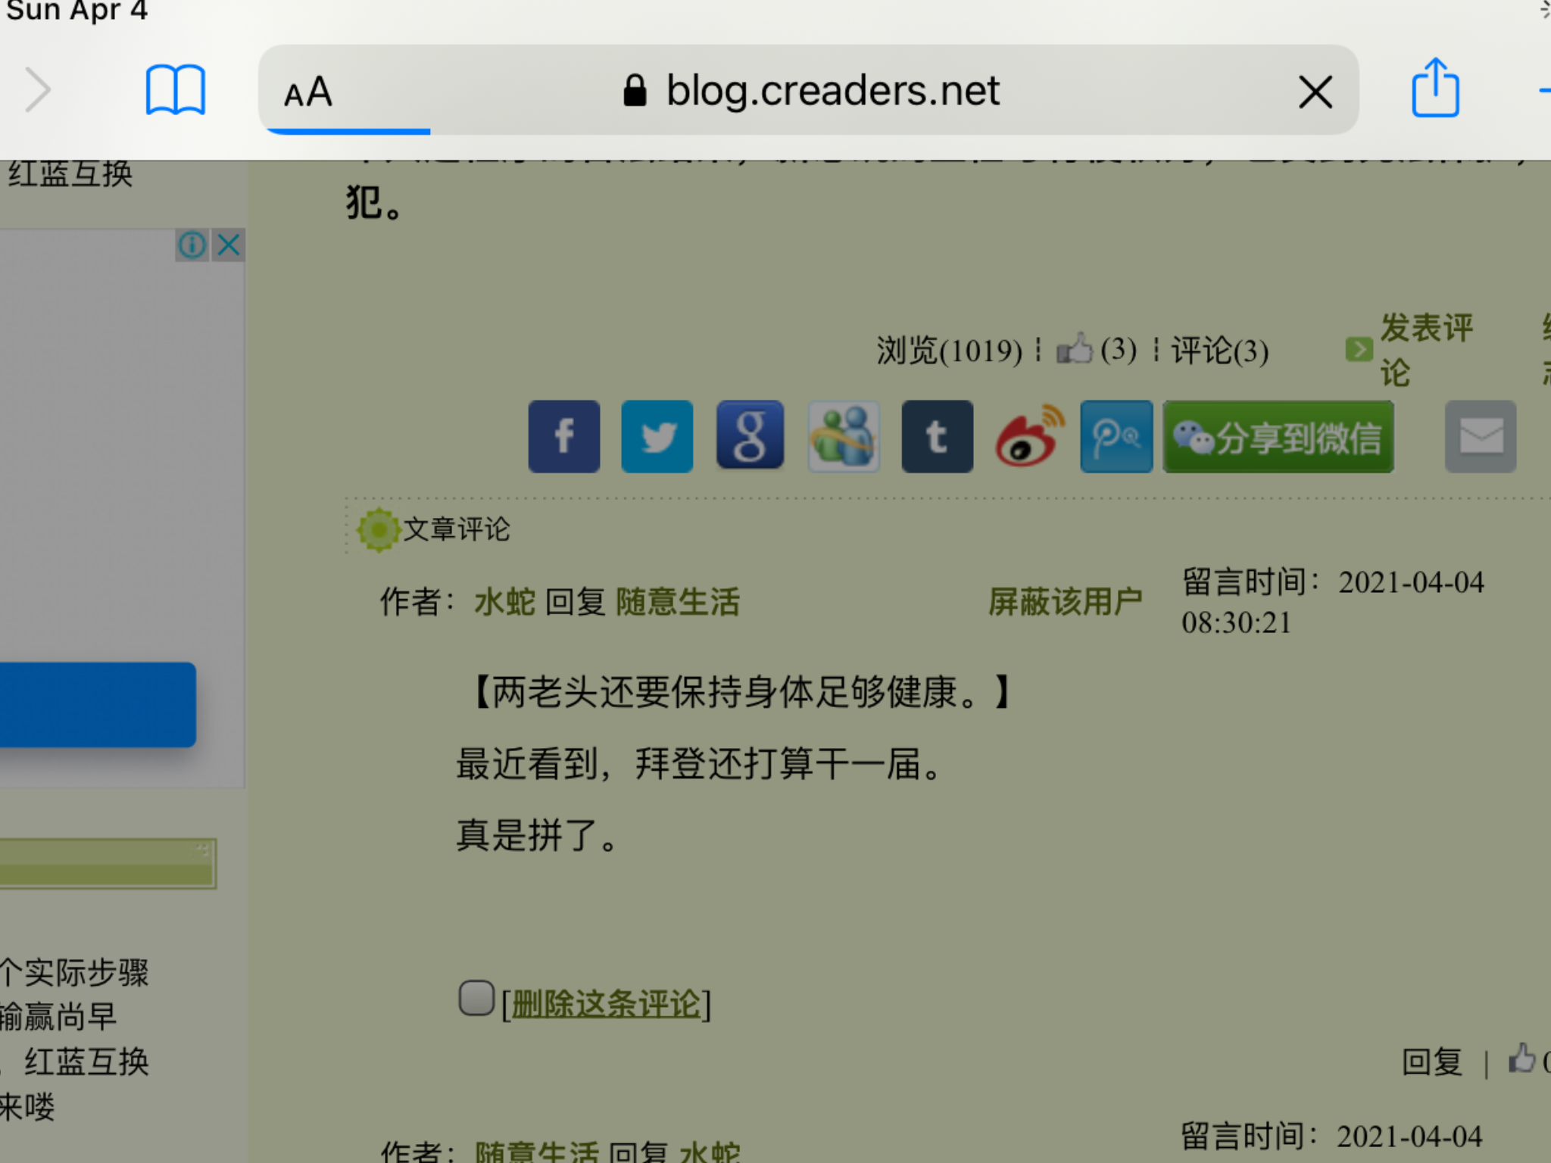Screen dimensions: 1551x1163
Task: Go forward with Safari arrow
Action: pyautogui.click(x=38, y=90)
